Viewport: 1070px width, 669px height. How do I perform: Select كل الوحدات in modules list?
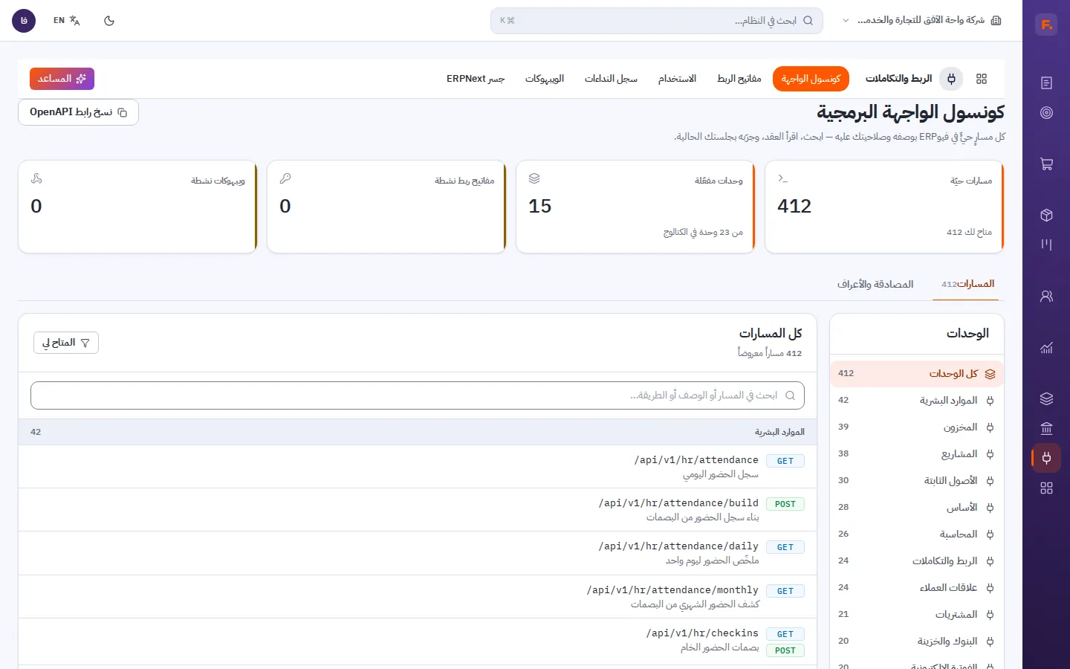917,374
